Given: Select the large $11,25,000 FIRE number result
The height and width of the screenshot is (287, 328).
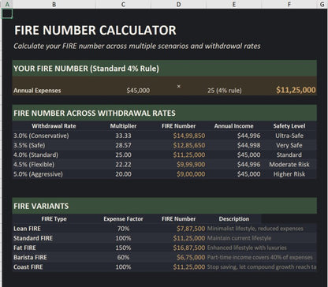Looking at the screenshot, I should point(296,90).
